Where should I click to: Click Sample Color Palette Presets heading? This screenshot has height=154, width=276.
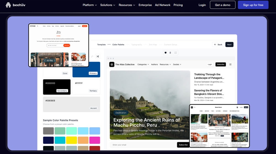pos(60,120)
